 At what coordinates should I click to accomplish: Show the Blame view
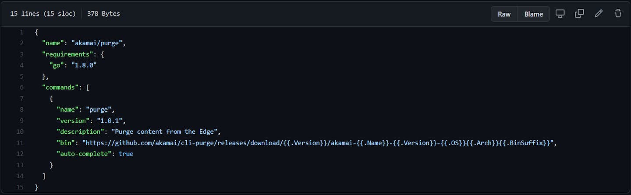tap(533, 14)
